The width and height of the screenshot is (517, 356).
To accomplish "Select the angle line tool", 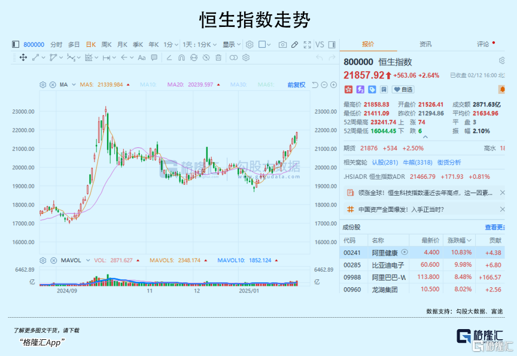I will pos(169,57).
